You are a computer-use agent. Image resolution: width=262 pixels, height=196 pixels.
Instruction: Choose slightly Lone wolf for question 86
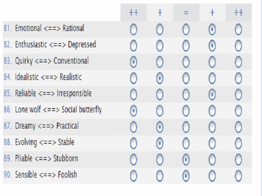pyautogui.click(x=160, y=111)
